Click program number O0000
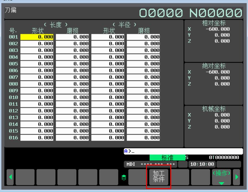248x192 pixels. 161,13
